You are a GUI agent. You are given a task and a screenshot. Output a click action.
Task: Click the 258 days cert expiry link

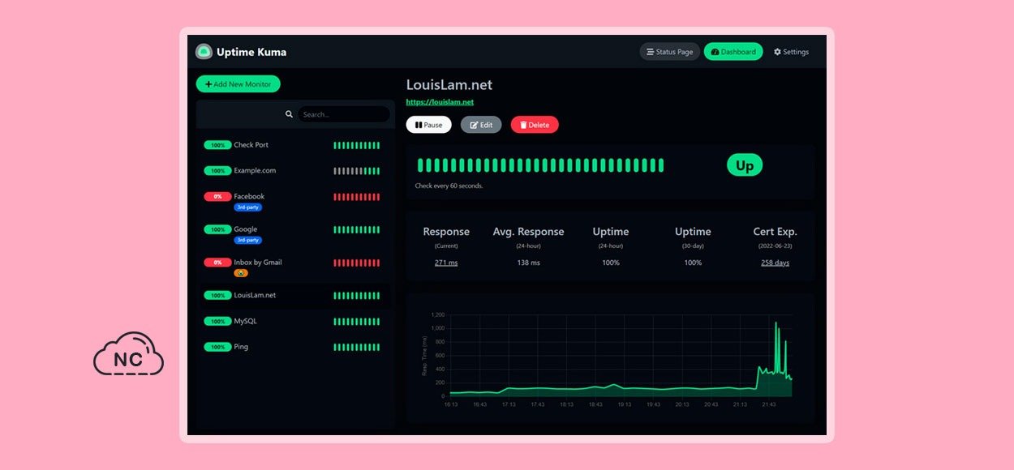775,263
